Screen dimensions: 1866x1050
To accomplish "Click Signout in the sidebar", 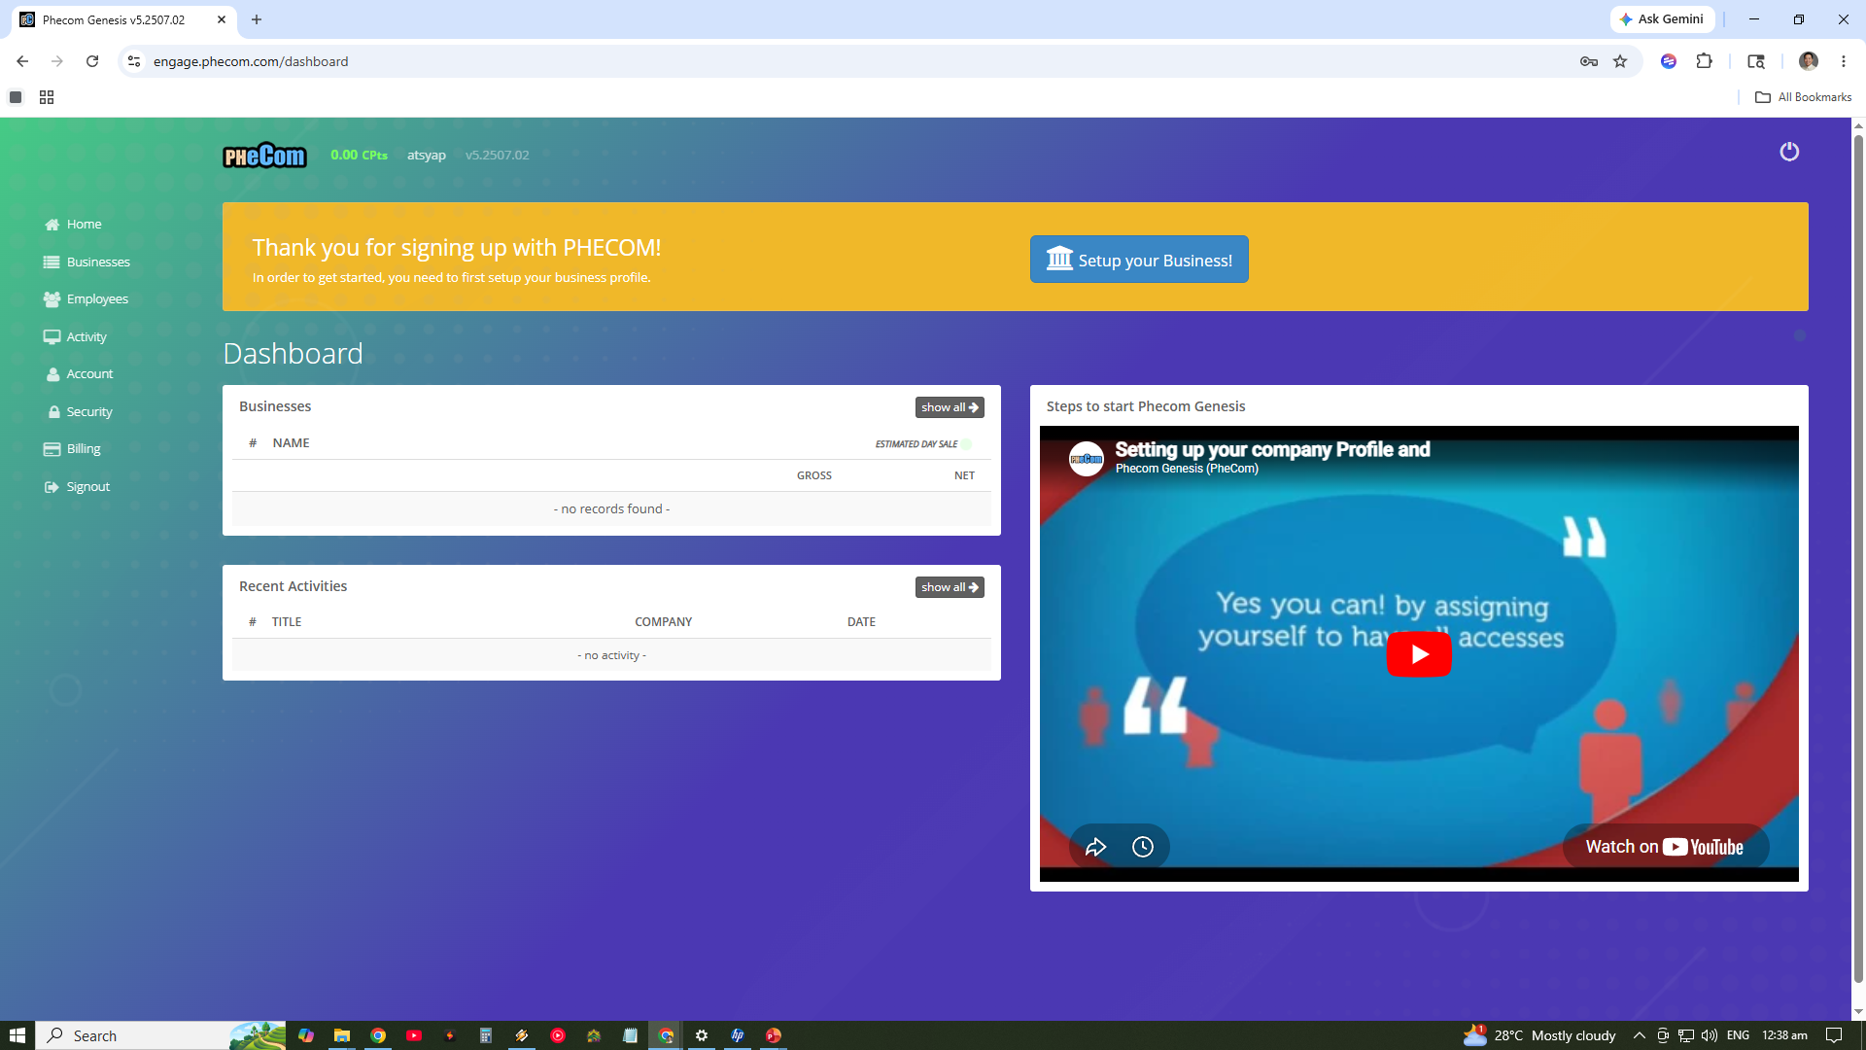I will coord(77,487).
